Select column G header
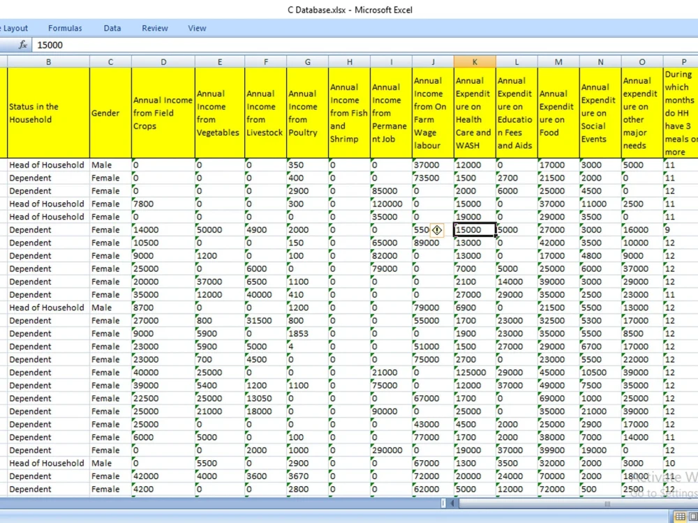 click(308, 62)
